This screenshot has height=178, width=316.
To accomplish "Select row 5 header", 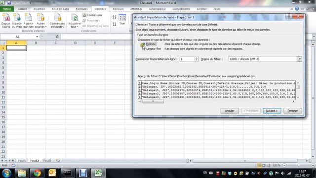I will click(x=3, y=68).
